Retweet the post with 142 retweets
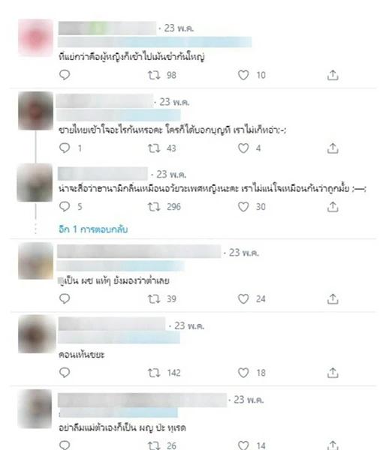Image resolution: width=383 pixels, height=450 pixels. tap(154, 373)
